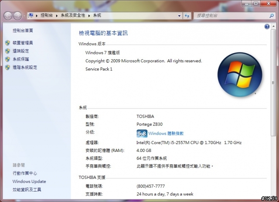Maximize the System window

pos(256,3)
